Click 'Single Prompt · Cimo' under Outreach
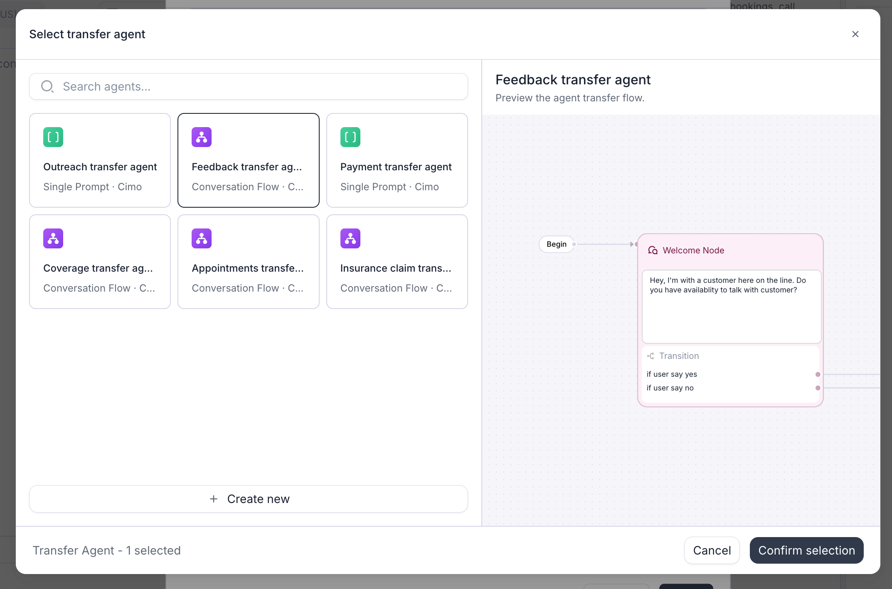 click(92, 187)
